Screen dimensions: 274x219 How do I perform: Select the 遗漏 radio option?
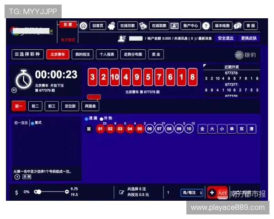[x=86, y=119]
